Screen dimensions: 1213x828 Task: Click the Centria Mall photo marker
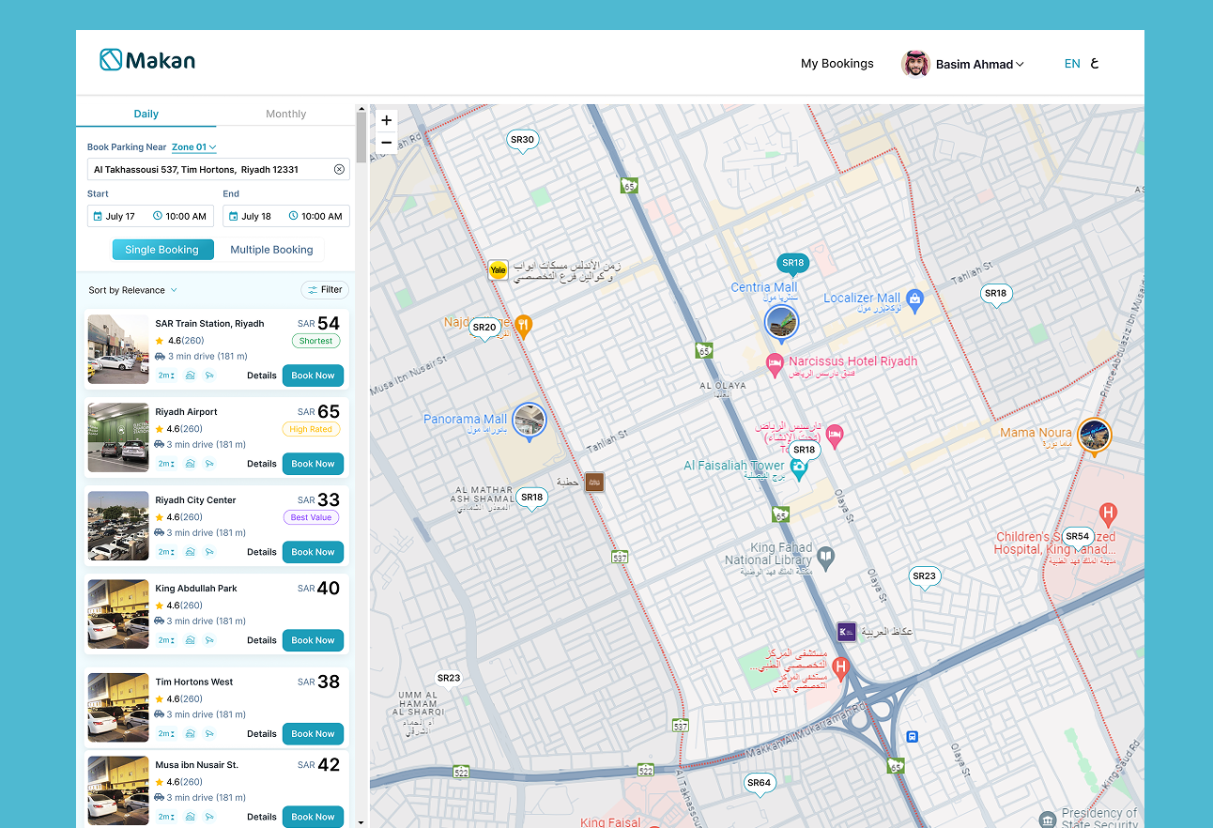[781, 322]
